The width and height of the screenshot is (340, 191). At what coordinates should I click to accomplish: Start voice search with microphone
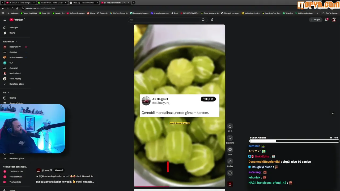pos(212,20)
